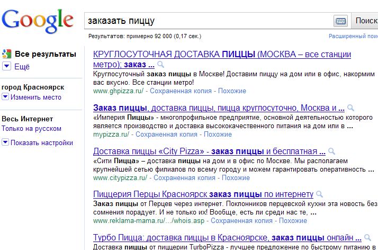Click Ещё in the sidebar

tap(22, 67)
